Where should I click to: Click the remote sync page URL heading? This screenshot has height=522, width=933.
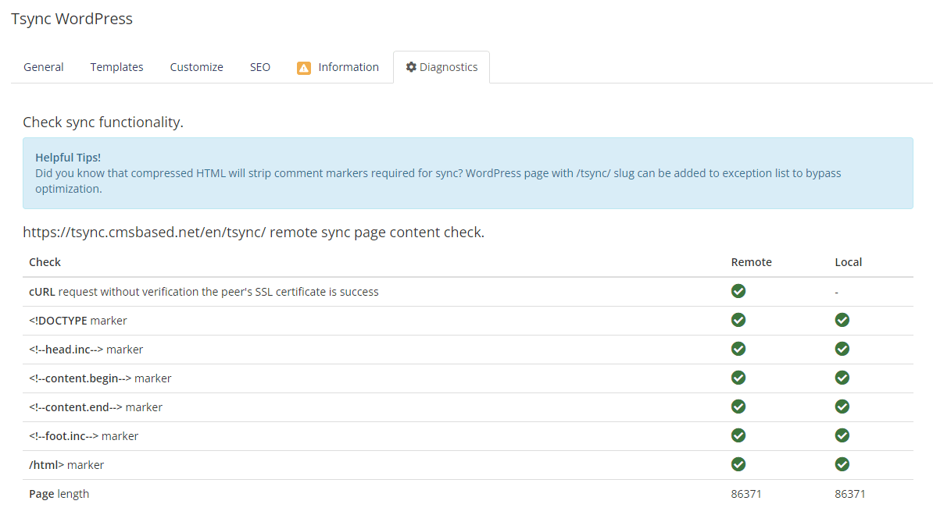coord(253,233)
